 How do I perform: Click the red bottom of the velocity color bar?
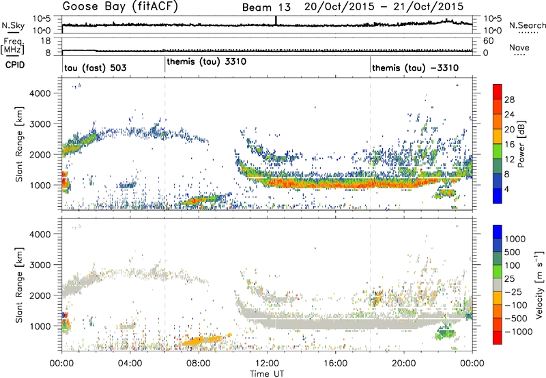[x=498, y=338]
